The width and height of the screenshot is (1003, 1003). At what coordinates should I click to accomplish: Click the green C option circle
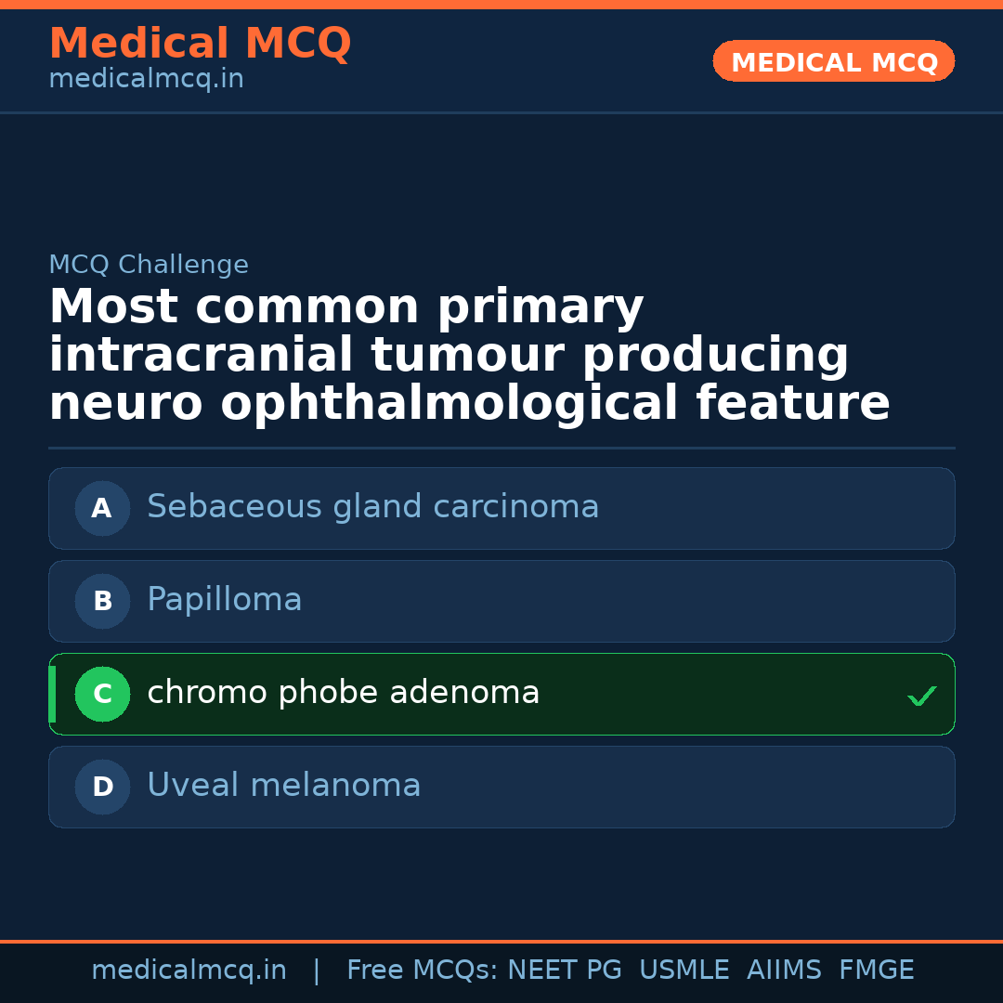click(102, 694)
